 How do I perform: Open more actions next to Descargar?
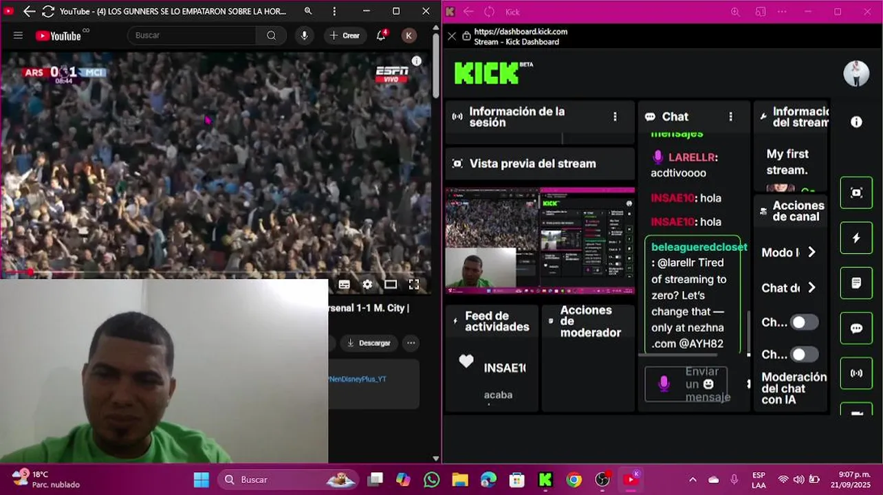(x=411, y=343)
